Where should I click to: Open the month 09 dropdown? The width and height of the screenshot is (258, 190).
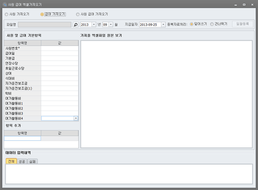(111, 25)
